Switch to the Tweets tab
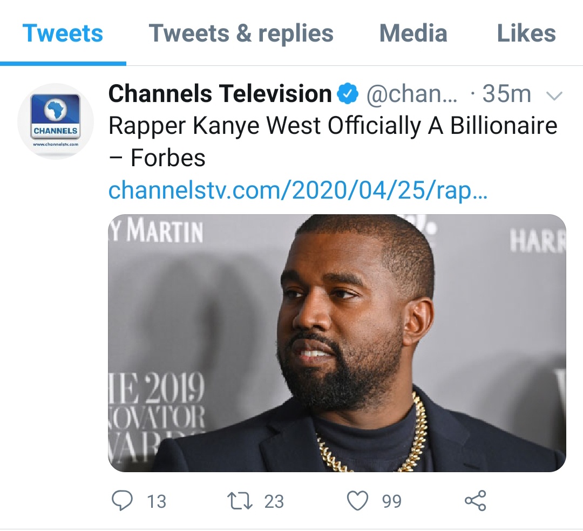 pos(63,33)
